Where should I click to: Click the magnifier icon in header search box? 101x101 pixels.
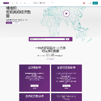(52, 3)
